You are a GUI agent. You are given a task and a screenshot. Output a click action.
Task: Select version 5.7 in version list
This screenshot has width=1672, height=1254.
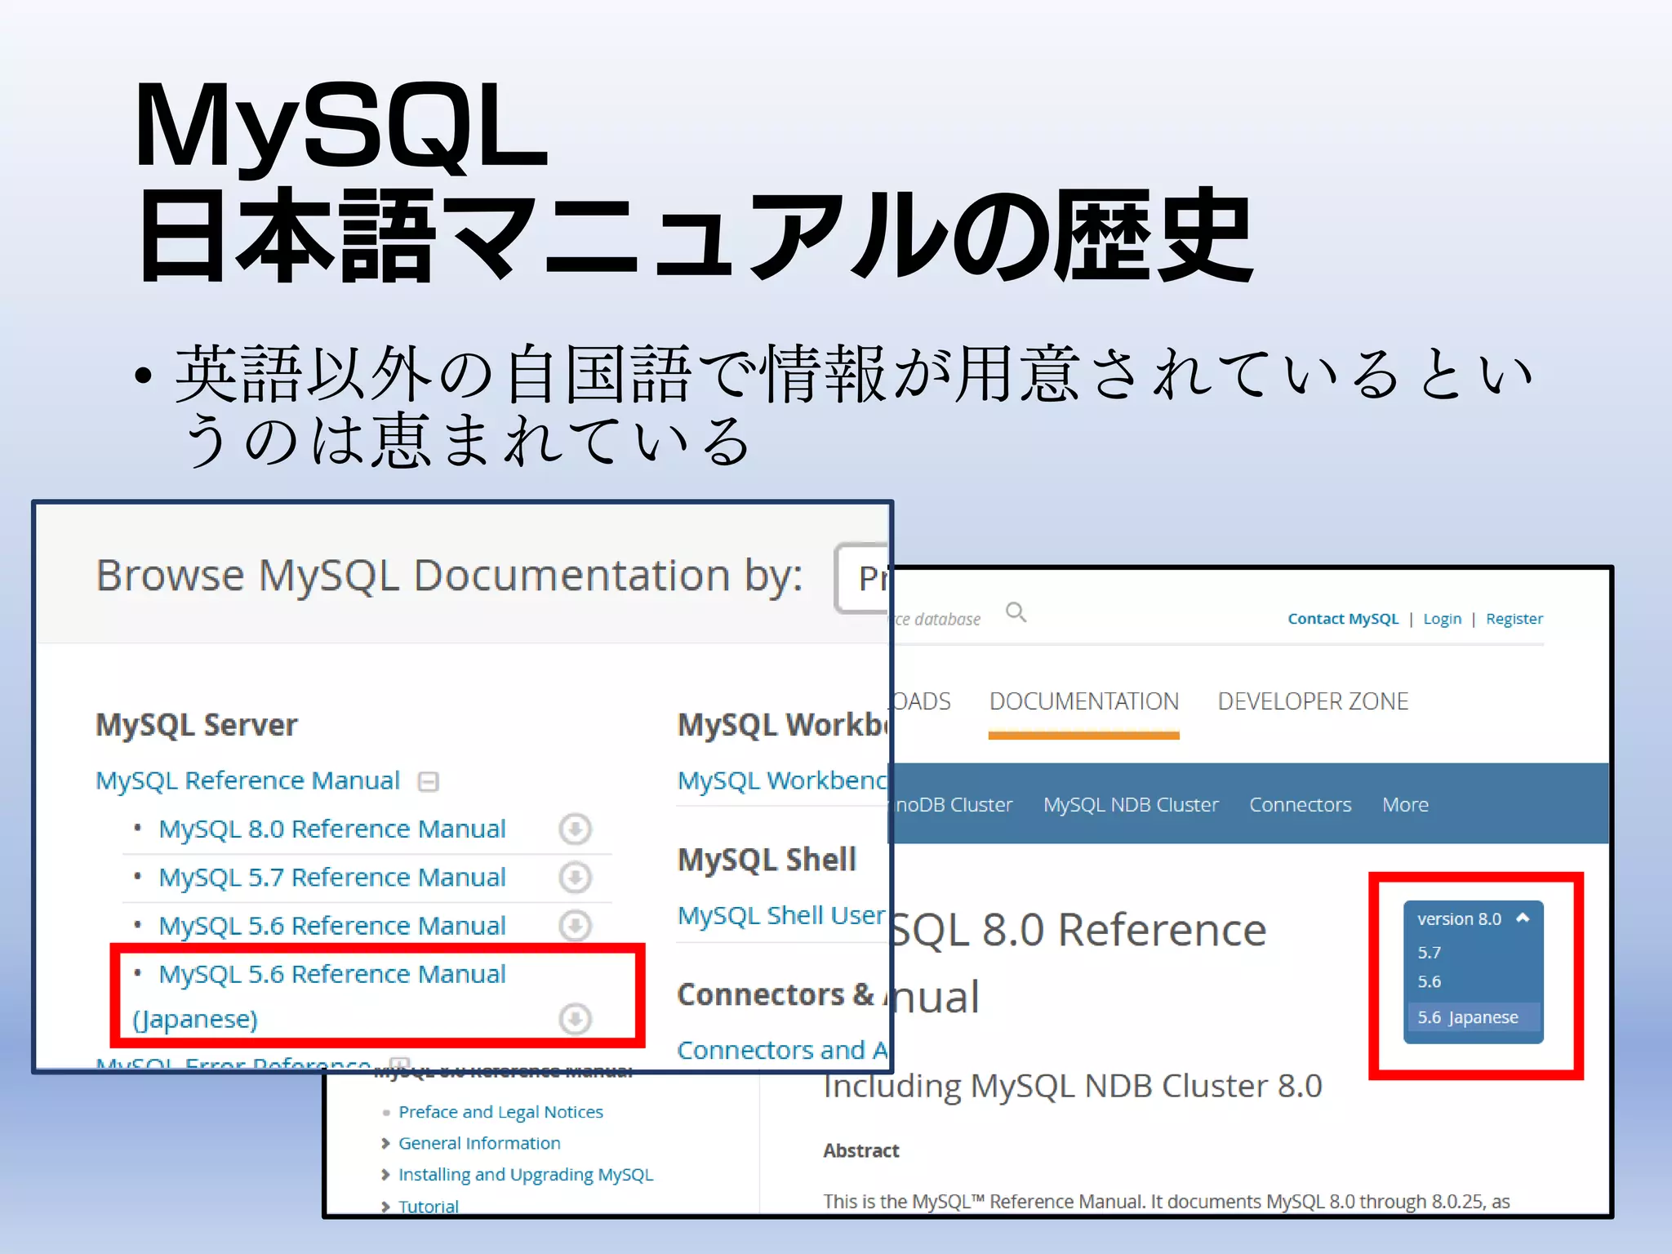point(1429,953)
